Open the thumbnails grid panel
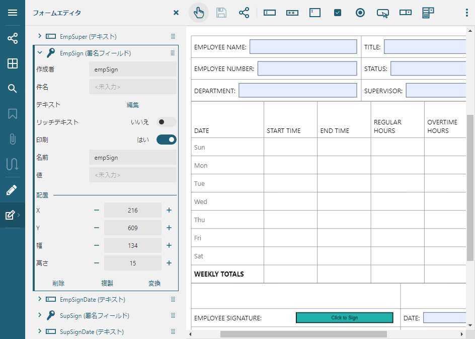The image size is (475, 339). coord(13,63)
